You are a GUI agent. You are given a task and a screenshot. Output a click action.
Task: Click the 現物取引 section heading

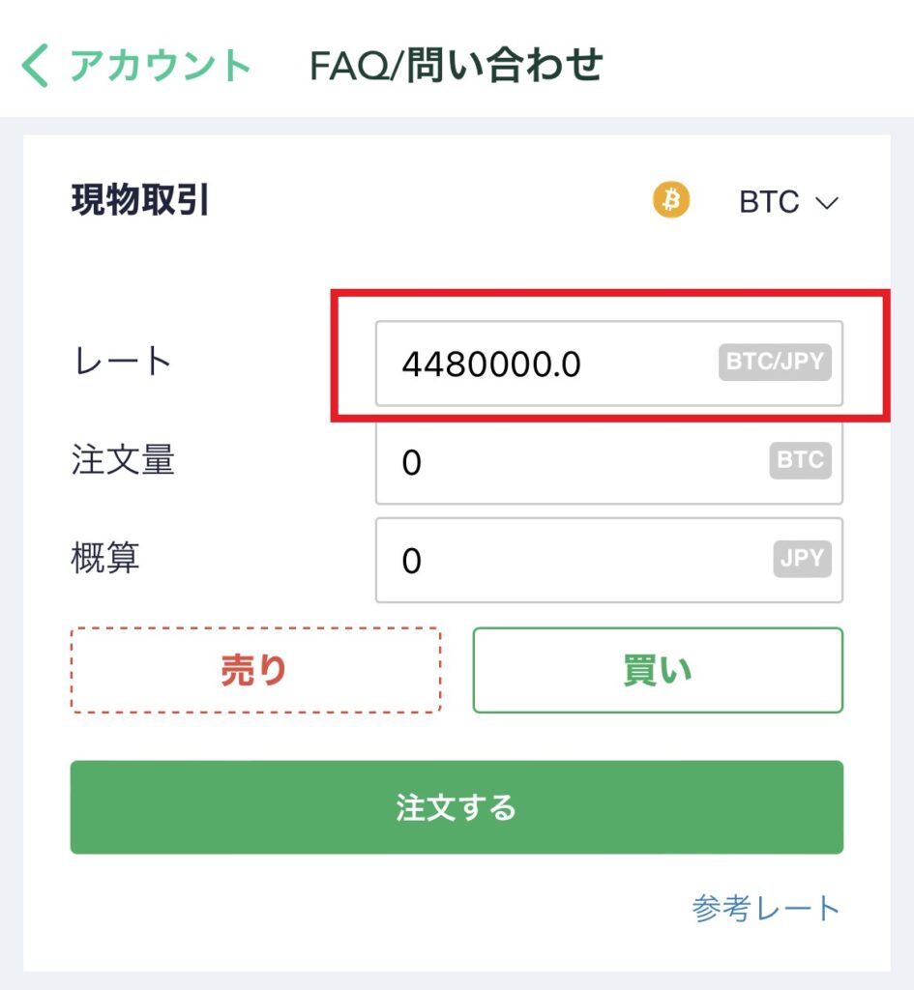click(139, 200)
